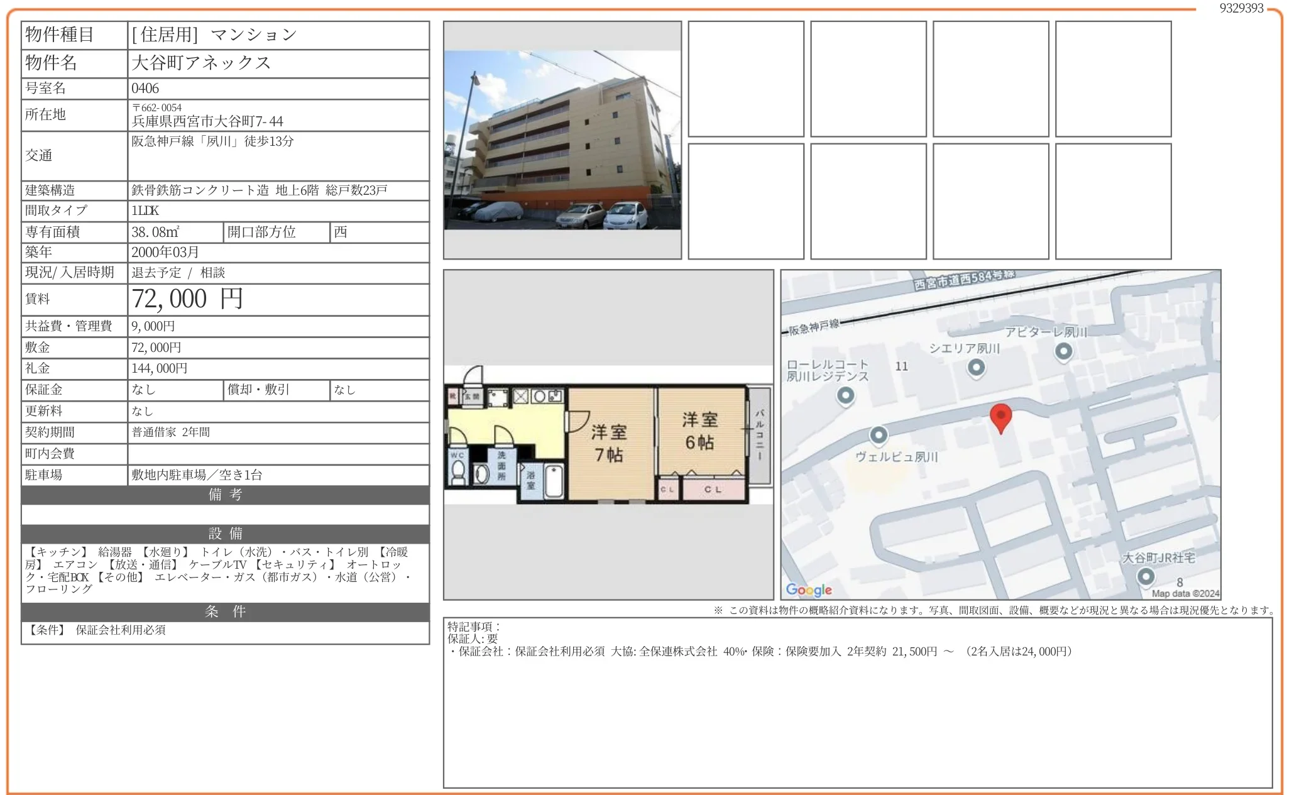Select the 備考 section header bar

coord(226,495)
